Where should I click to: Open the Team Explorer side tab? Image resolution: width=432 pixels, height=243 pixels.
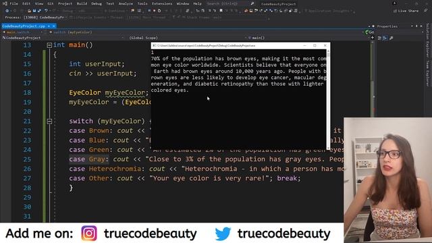(x=427, y=74)
